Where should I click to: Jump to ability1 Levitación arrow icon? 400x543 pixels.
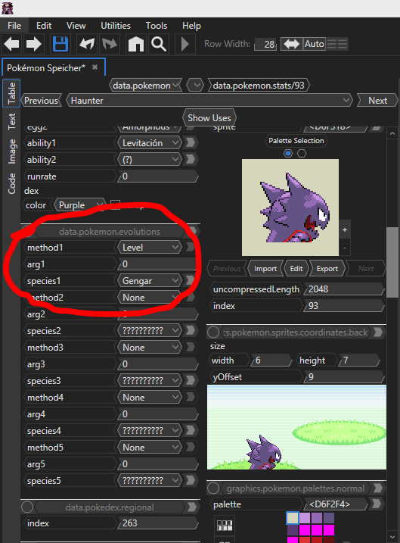tap(191, 142)
